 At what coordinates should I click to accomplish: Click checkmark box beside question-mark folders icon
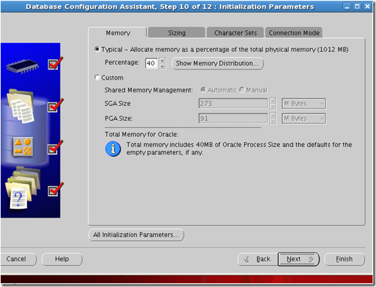tap(53, 191)
